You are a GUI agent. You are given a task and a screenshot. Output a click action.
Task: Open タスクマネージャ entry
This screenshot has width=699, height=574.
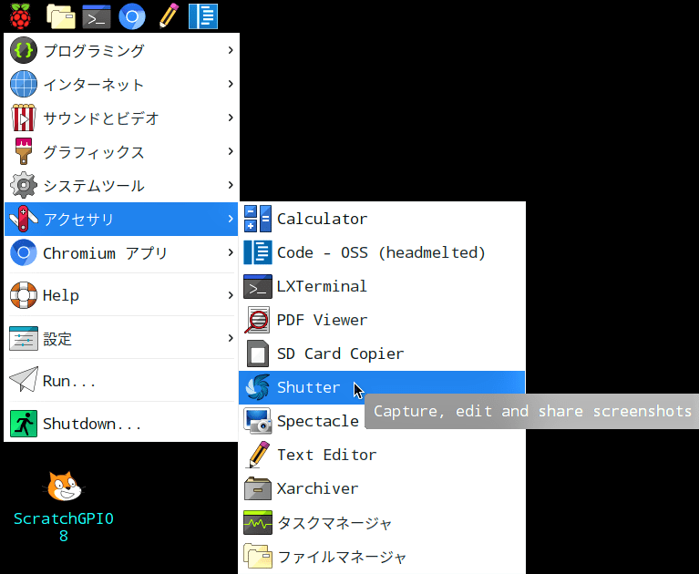tap(382, 522)
